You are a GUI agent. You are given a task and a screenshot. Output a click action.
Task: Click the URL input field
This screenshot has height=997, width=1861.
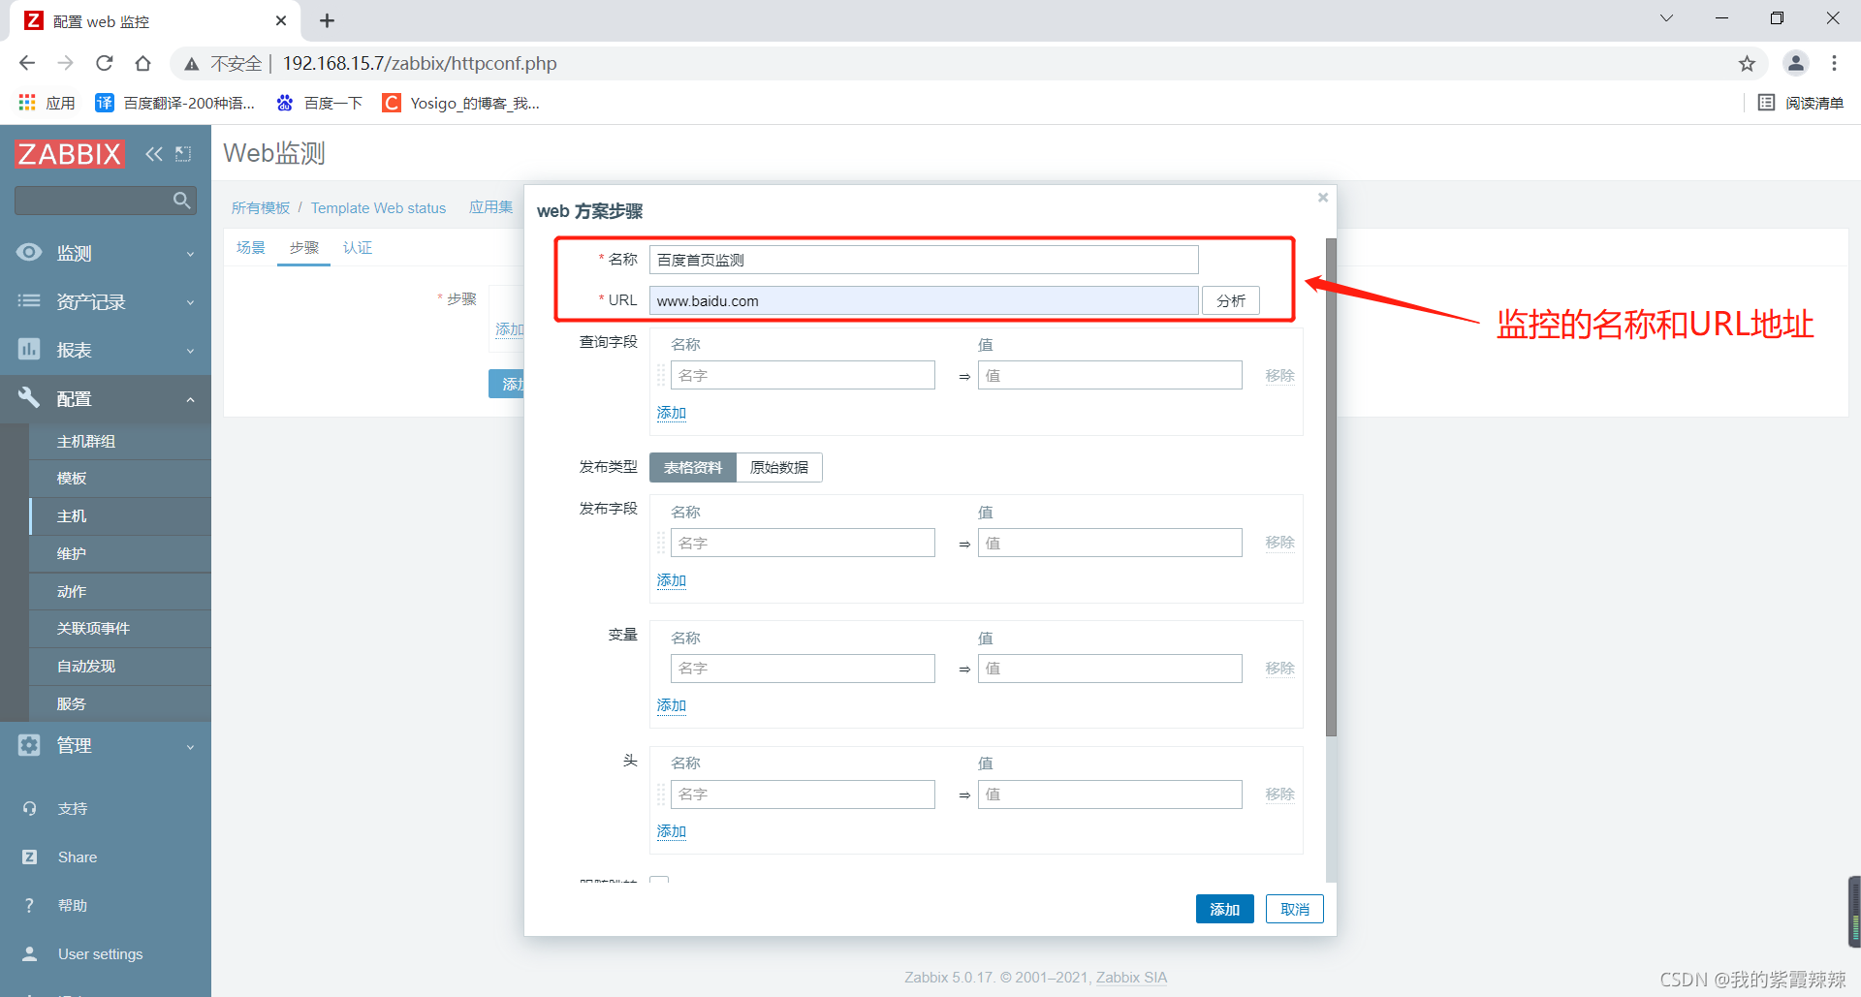click(x=924, y=301)
